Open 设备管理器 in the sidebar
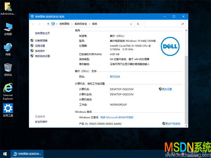Viewport: 211px width, 158px height. tap(41, 40)
